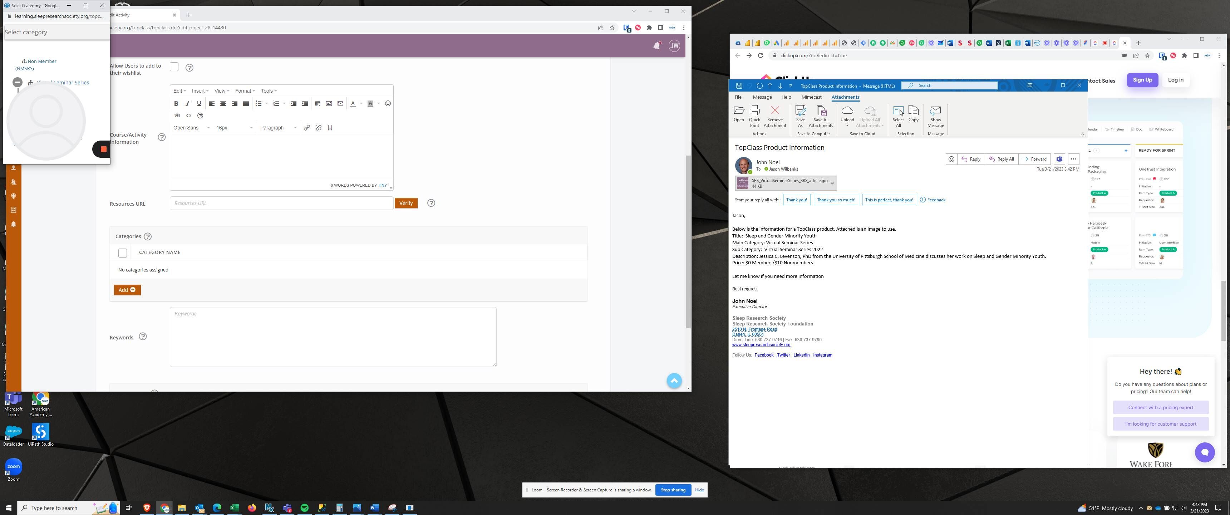
Task: Insert an anchor bookmark in editor
Action: coord(330,128)
